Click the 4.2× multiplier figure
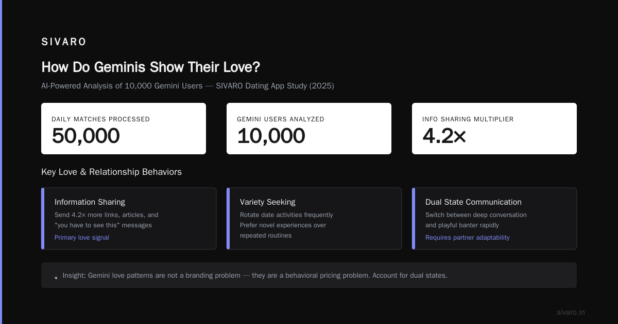 click(x=444, y=136)
